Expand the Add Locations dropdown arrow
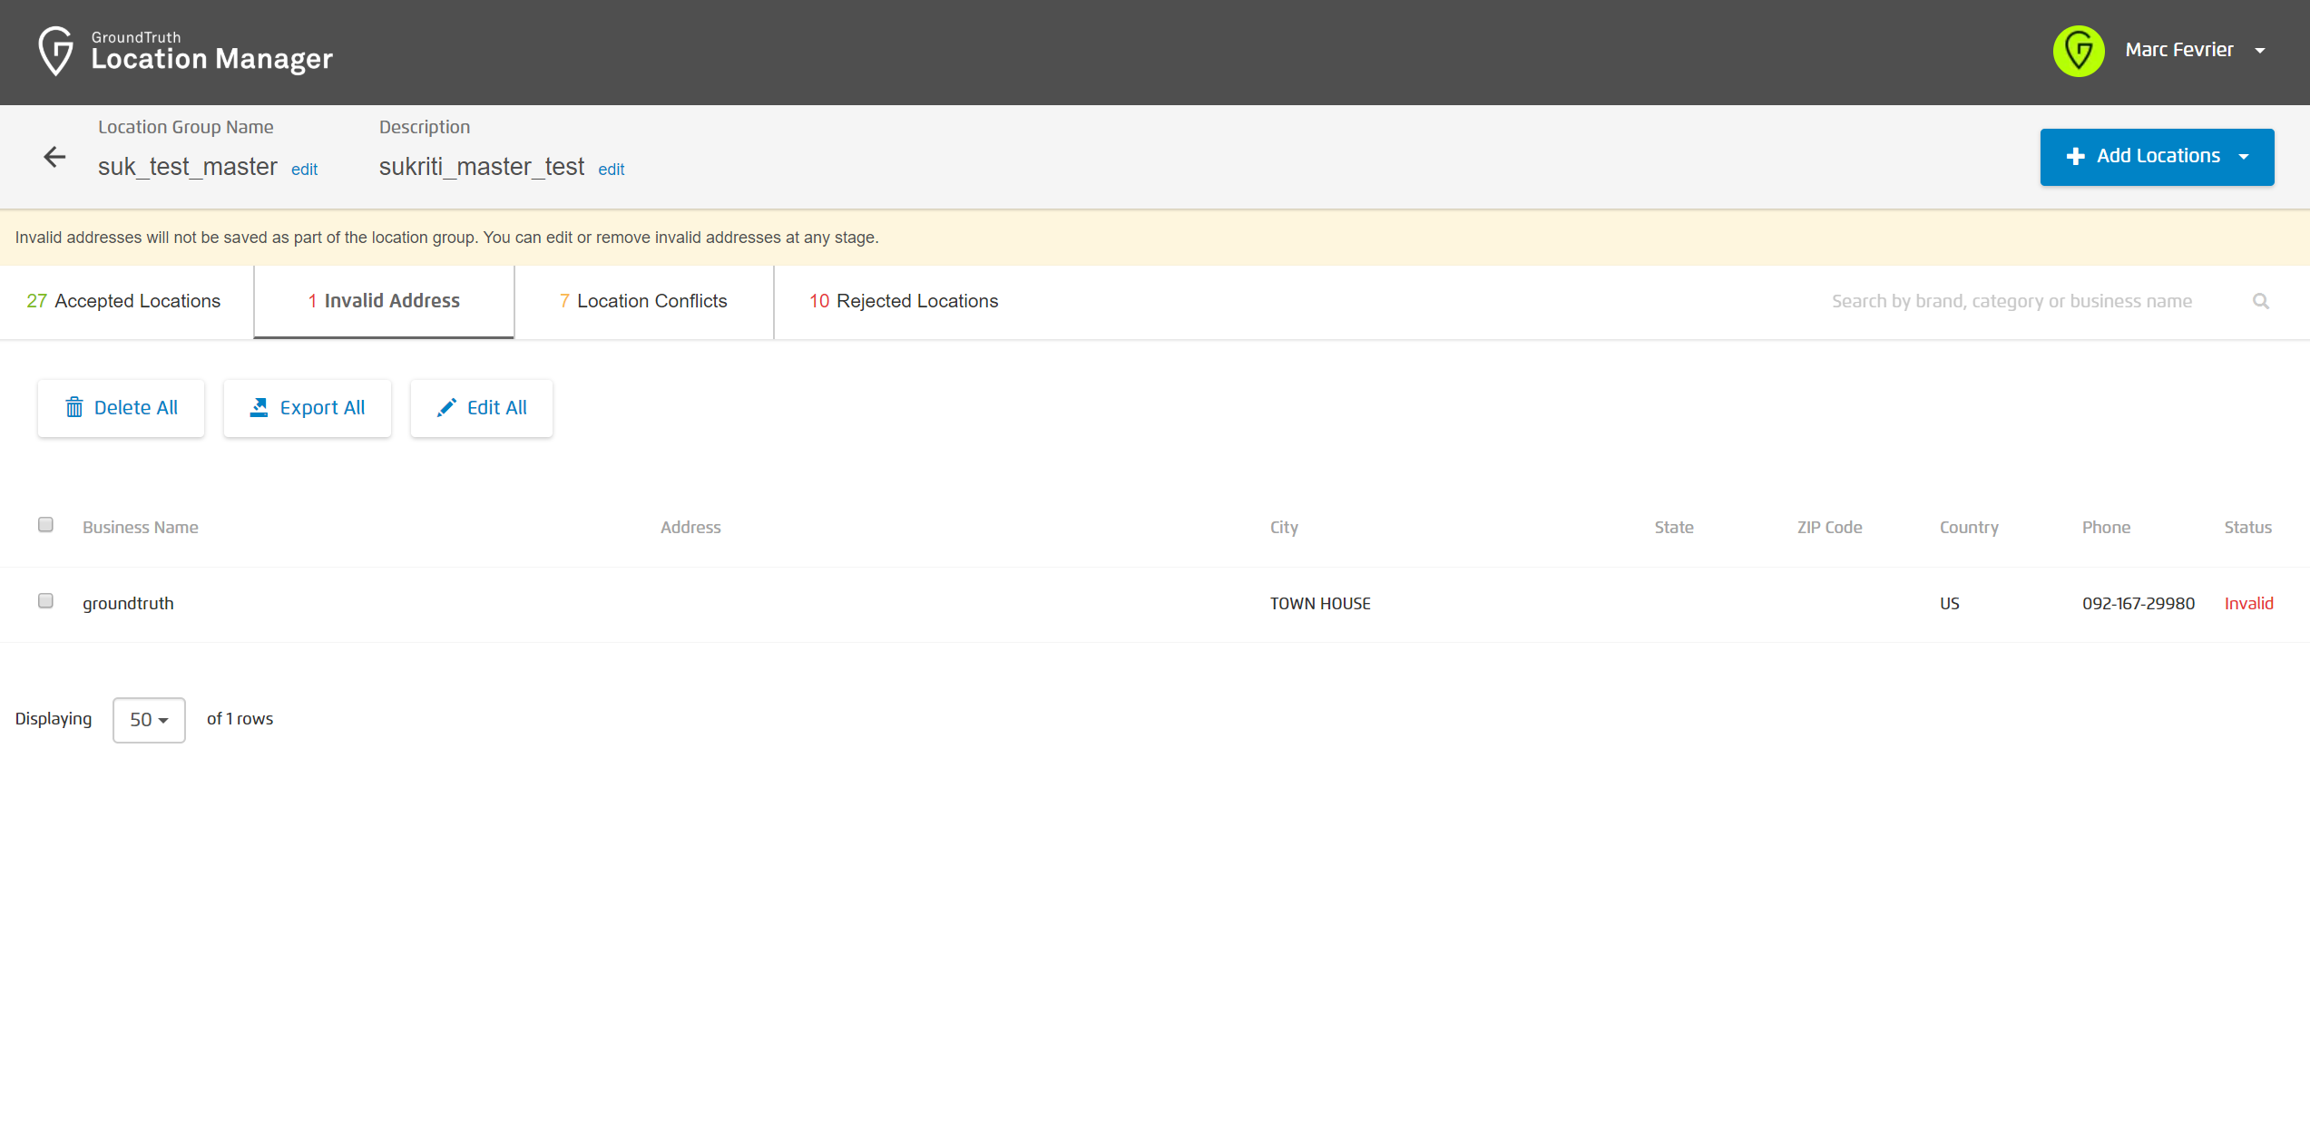Image resolution: width=2310 pixels, height=1147 pixels. click(2244, 157)
